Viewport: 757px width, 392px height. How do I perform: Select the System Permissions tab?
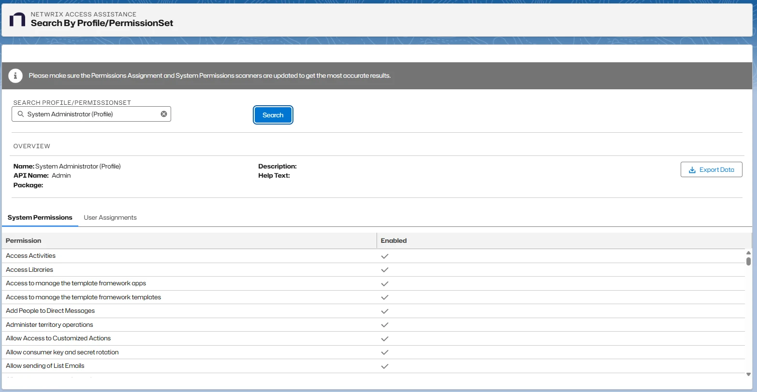coord(40,217)
